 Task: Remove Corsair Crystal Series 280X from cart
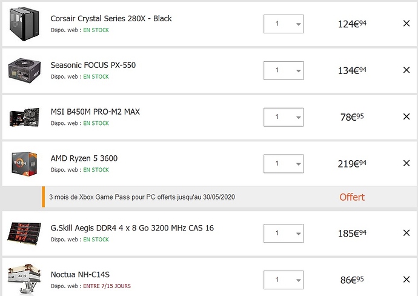(406, 24)
